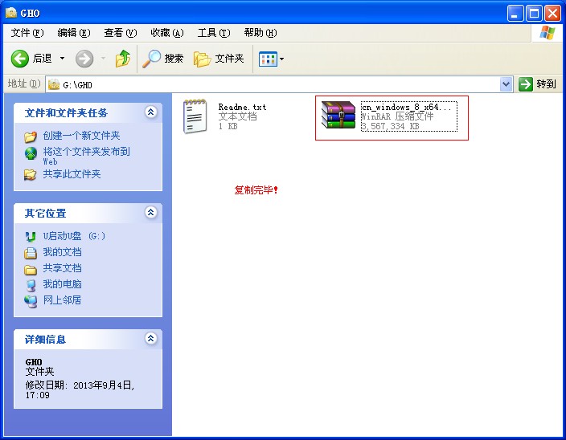566x440 pixels.
Task: Minimize the GHO window
Action: [515, 14]
